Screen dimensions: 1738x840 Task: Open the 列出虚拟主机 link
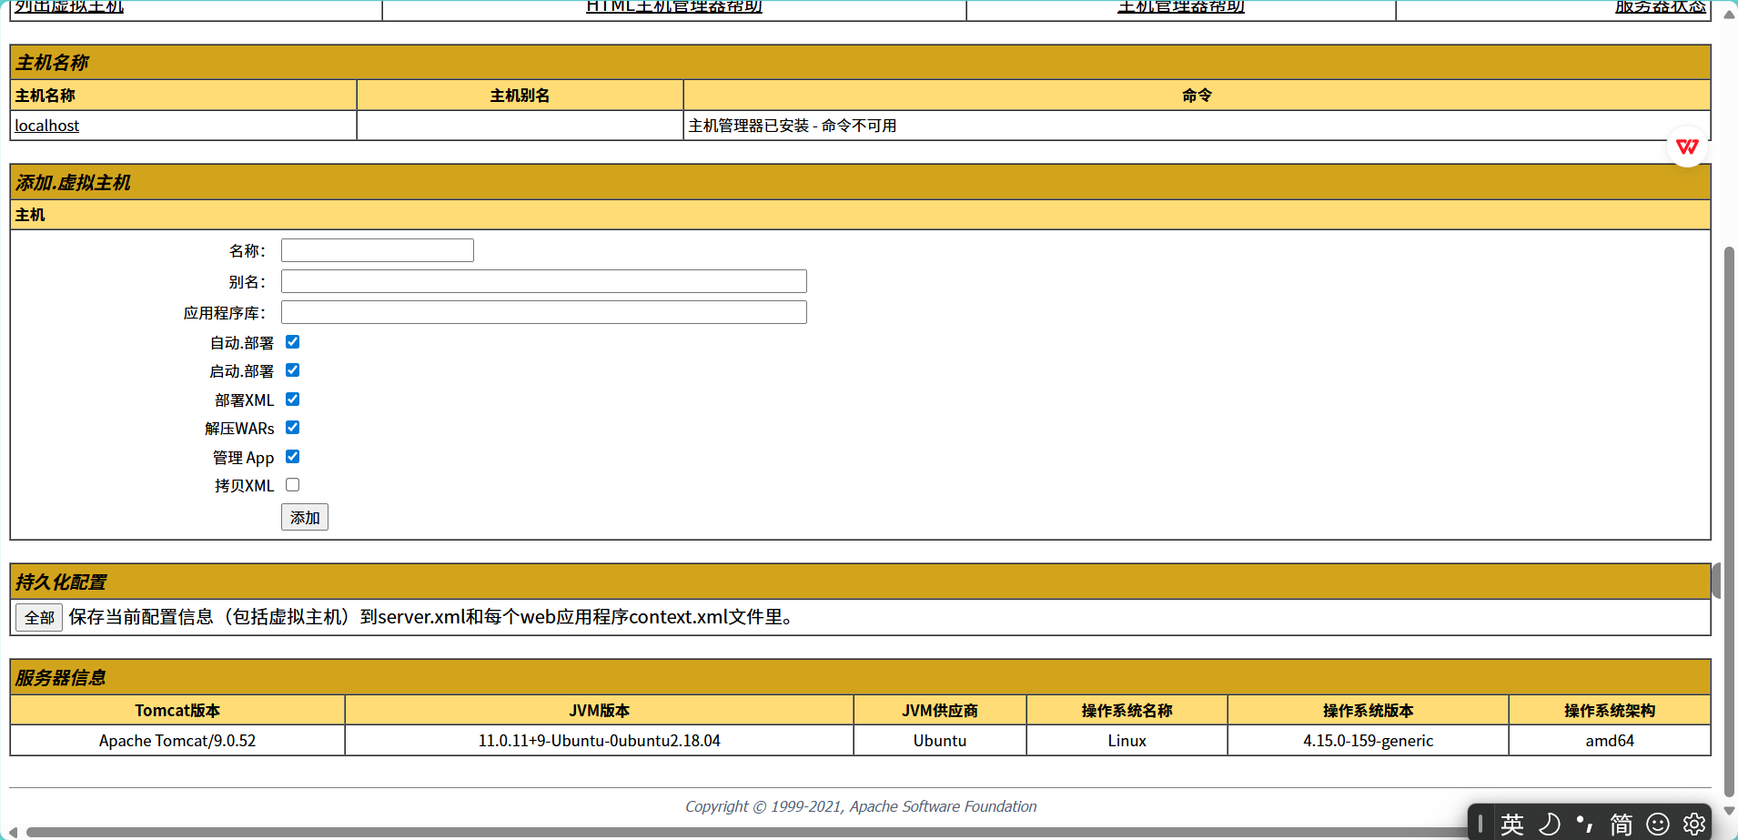coord(69,6)
